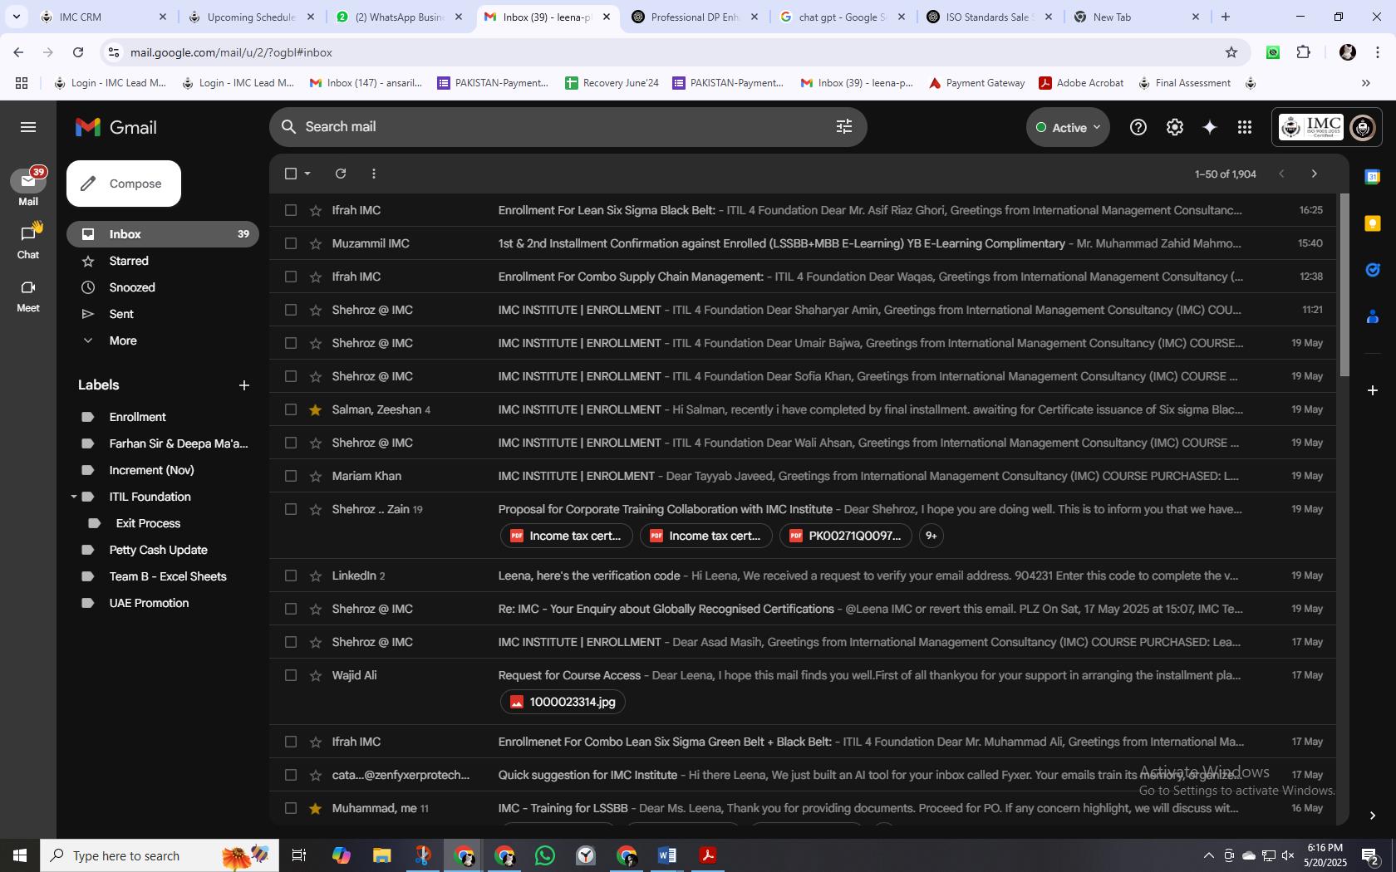Viewport: 1396px width, 872px height.
Task: Unstar the Salman, Zeeshan email
Action: coord(315,409)
